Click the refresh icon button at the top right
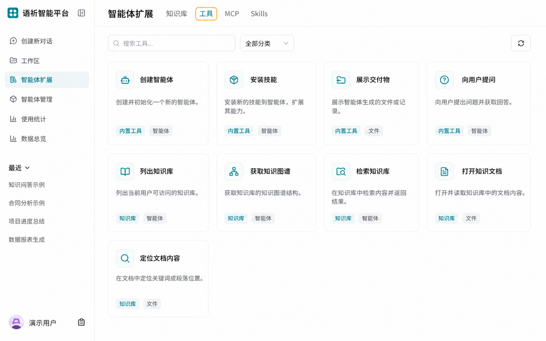Image resolution: width=546 pixels, height=341 pixels. tap(521, 43)
